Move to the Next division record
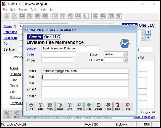Screen dimensions: 161x128 (x=60, y=106)
